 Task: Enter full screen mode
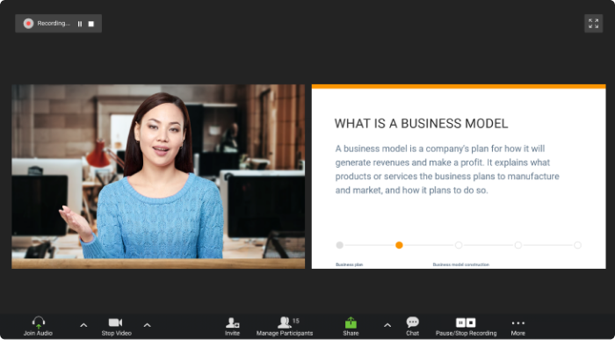[593, 24]
